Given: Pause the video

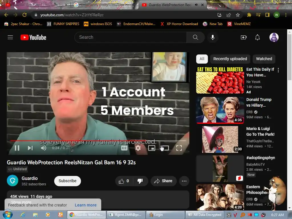Looking at the screenshot, I should click(17, 148).
